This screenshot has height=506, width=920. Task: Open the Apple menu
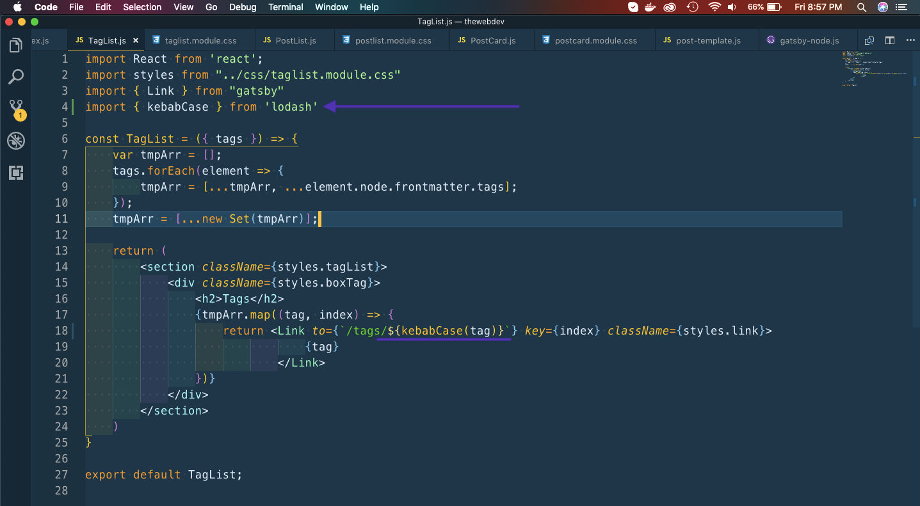coord(17,7)
